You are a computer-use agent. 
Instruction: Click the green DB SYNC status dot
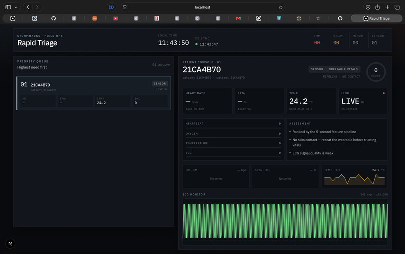pyautogui.click(x=196, y=44)
